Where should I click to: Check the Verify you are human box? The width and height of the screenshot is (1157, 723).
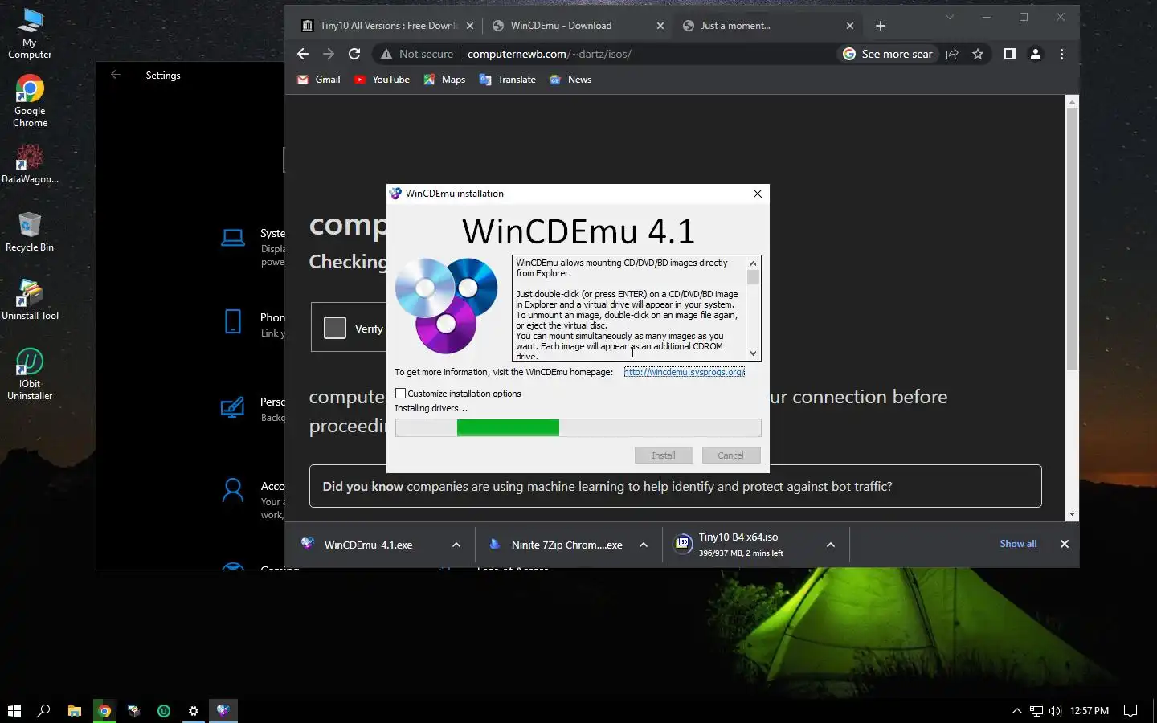[x=335, y=328]
